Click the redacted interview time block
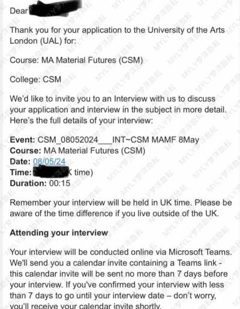 point(52,173)
